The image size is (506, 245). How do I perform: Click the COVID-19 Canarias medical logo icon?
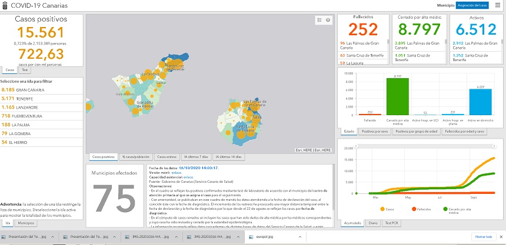pos(5,5)
